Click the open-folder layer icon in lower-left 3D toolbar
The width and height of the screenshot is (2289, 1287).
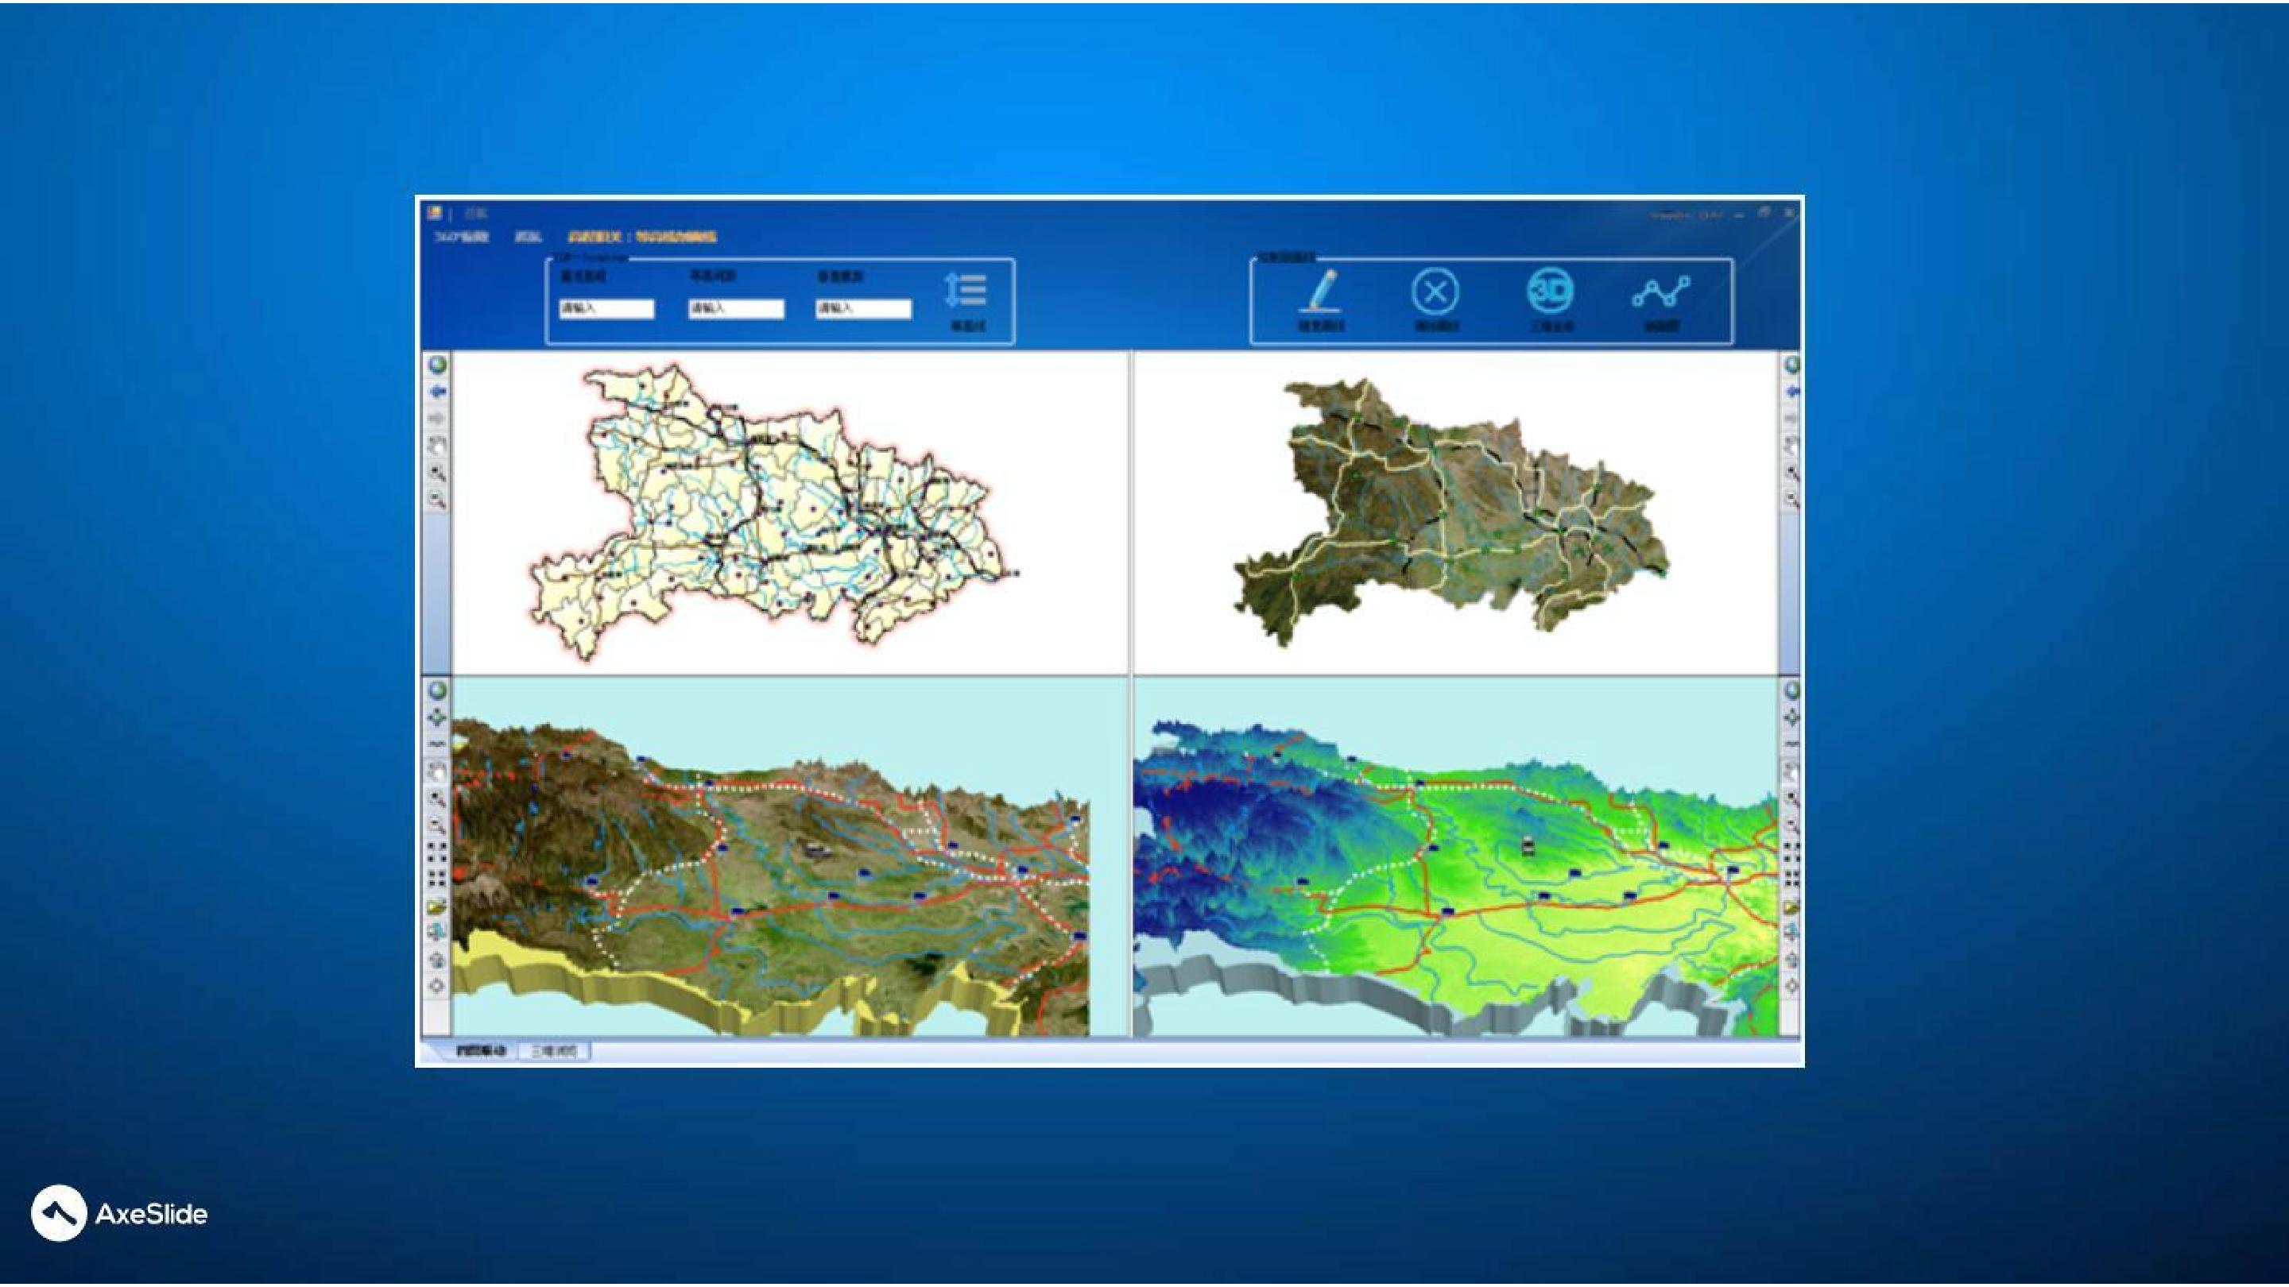click(x=437, y=906)
